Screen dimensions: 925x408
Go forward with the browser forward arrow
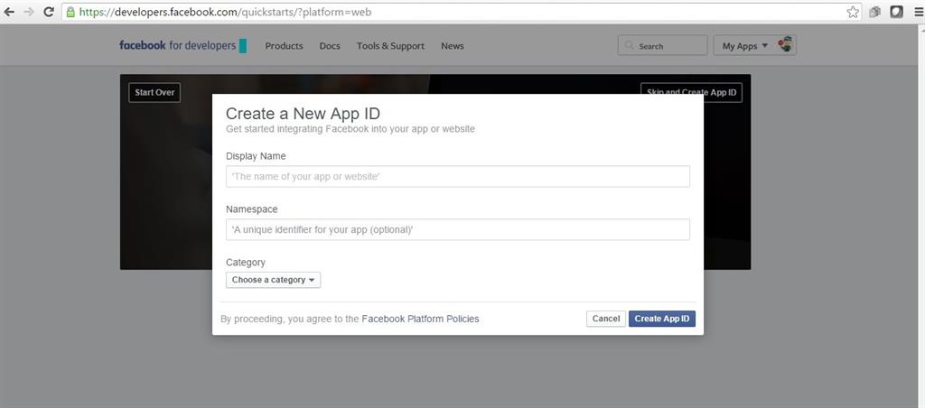coord(28,12)
